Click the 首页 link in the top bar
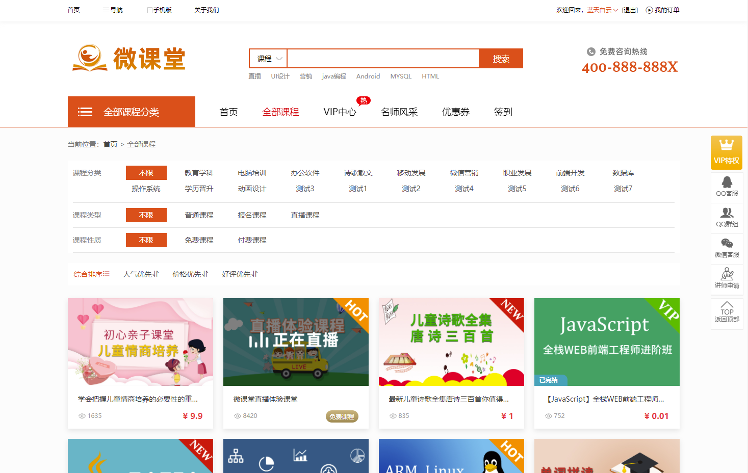Image resolution: width=748 pixels, height=473 pixels. [74, 10]
